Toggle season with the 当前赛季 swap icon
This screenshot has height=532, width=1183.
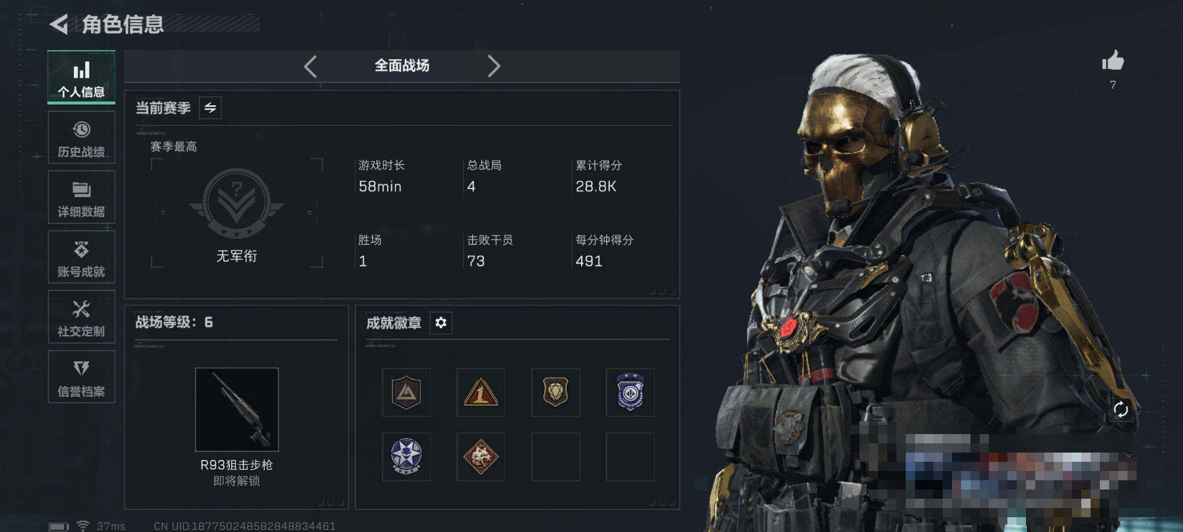tap(210, 108)
